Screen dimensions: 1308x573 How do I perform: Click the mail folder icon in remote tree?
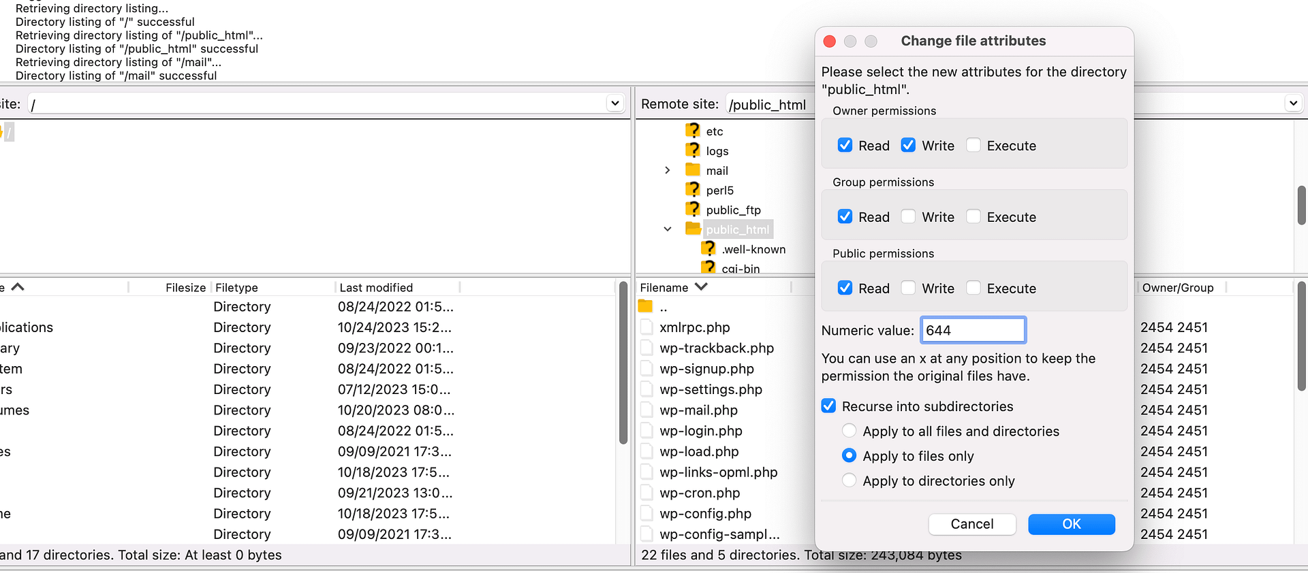[x=693, y=170]
